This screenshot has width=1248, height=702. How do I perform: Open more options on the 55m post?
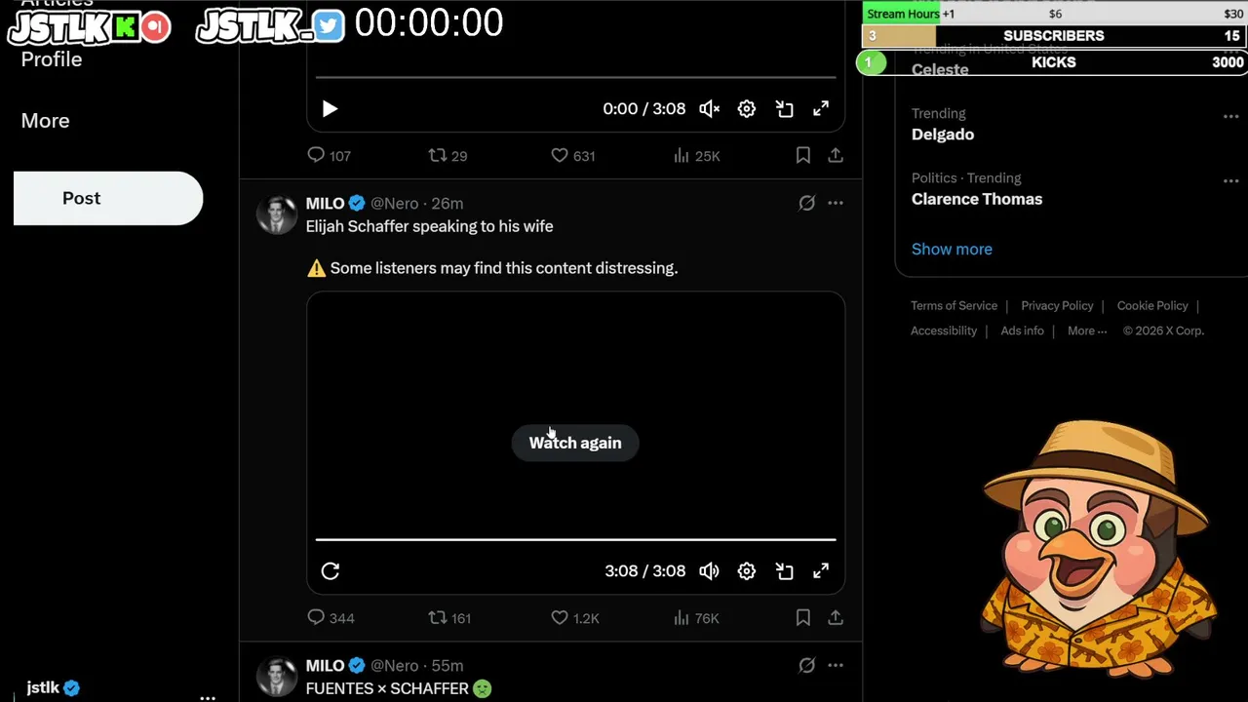point(836,665)
